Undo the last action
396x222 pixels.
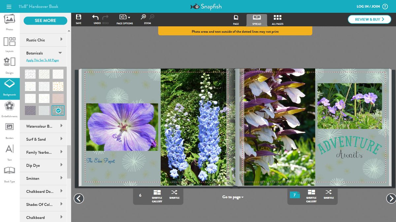[x=96, y=19]
